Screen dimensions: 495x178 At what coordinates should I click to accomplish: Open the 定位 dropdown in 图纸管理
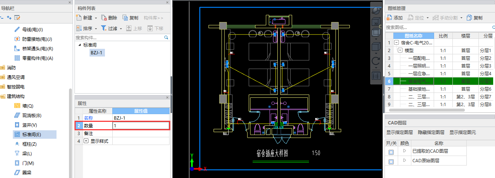pyautogui.click(x=427, y=18)
